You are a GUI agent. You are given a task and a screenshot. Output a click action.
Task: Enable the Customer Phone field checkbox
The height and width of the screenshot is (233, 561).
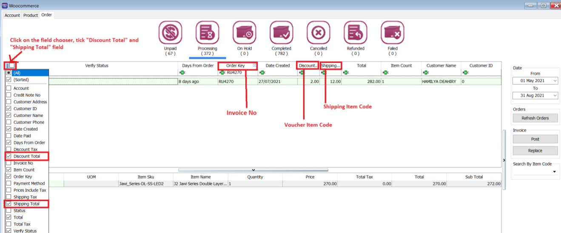[9, 122]
